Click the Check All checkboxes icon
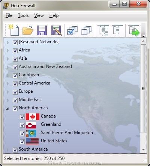 pos(72,30)
